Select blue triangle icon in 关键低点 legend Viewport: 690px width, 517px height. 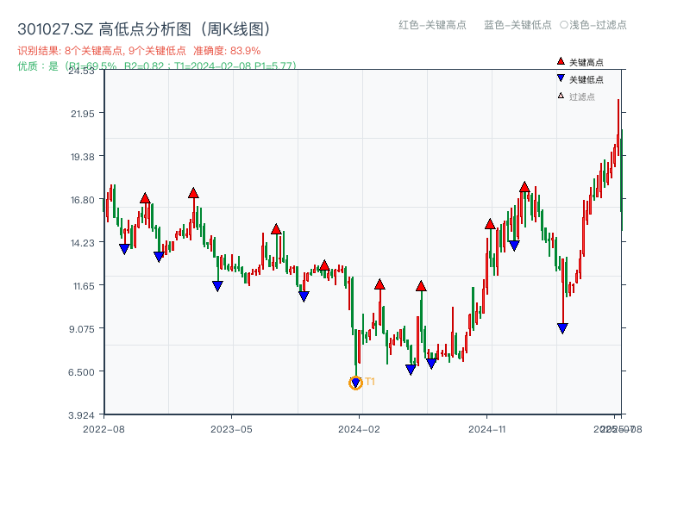561,78
